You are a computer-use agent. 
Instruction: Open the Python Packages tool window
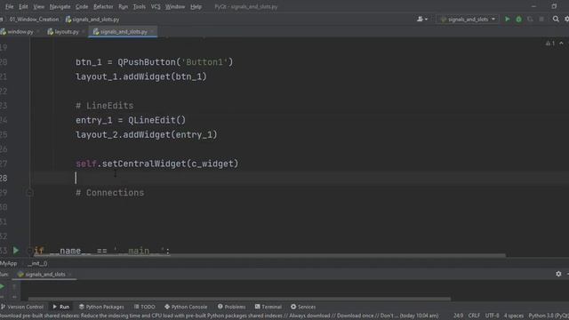click(x=101, y=307)
